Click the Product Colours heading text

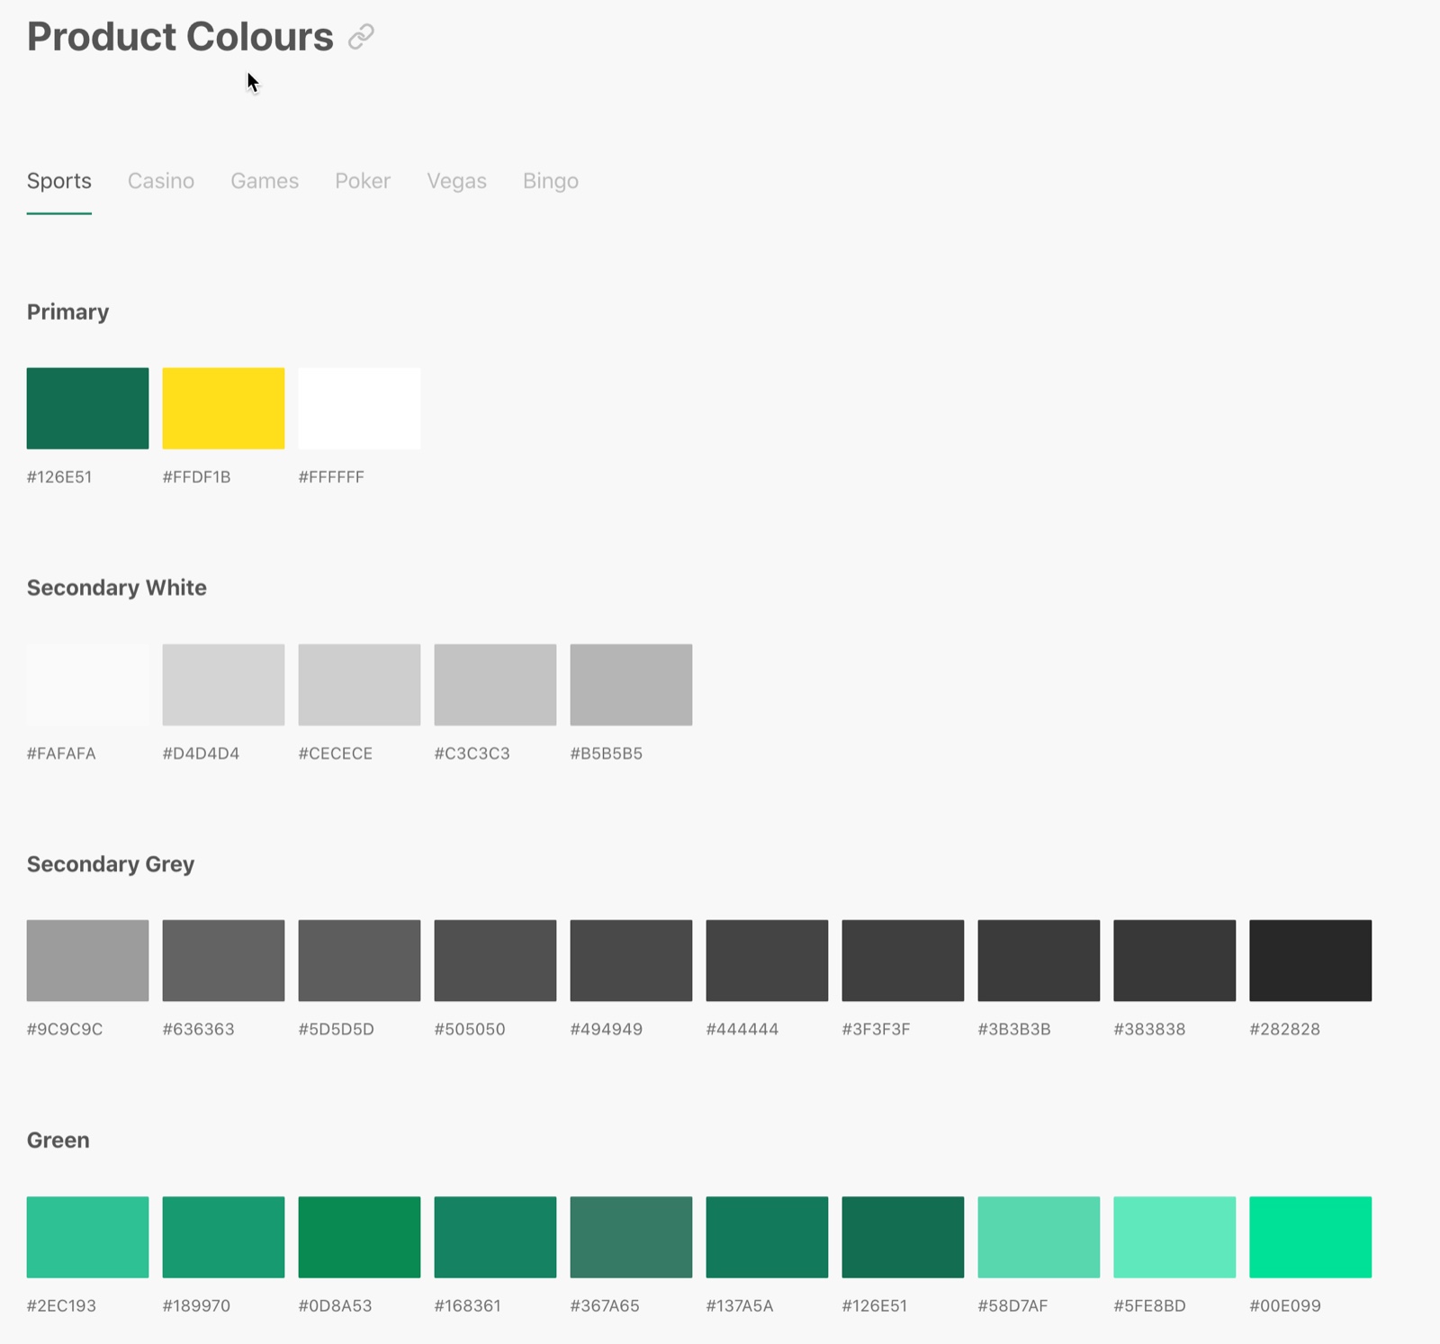pyautogui.click(x=180, y=37)
